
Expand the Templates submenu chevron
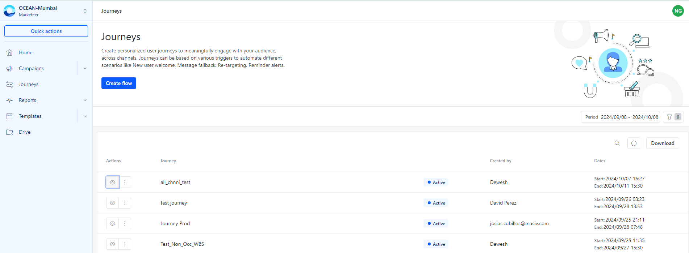pyautogui.click(x=85, y=116)
